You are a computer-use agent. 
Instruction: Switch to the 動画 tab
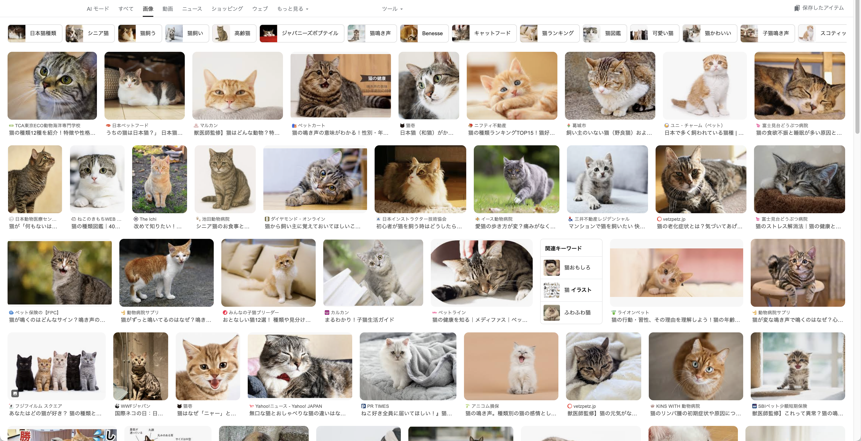[167, 9]
